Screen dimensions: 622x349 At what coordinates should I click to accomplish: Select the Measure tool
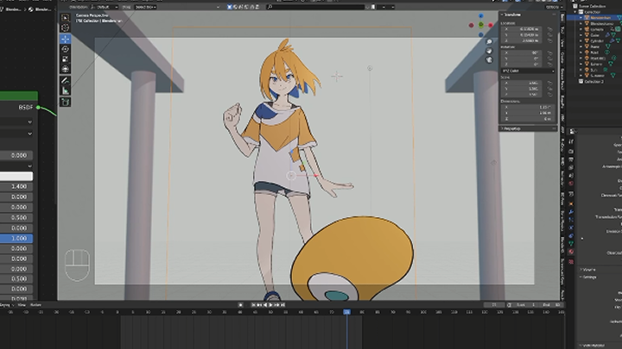[65, 91]
